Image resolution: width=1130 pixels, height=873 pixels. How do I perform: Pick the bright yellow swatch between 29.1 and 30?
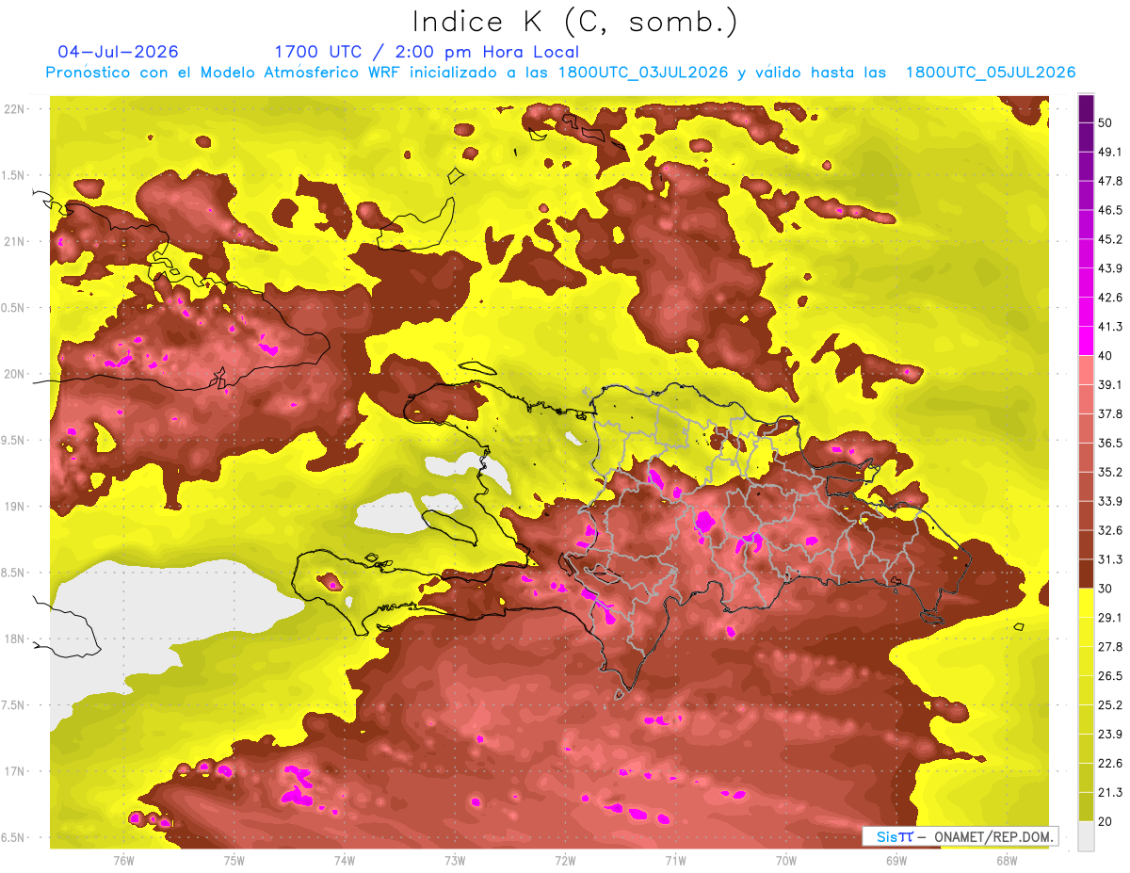pyautogui.click(x=1086, y=603)
